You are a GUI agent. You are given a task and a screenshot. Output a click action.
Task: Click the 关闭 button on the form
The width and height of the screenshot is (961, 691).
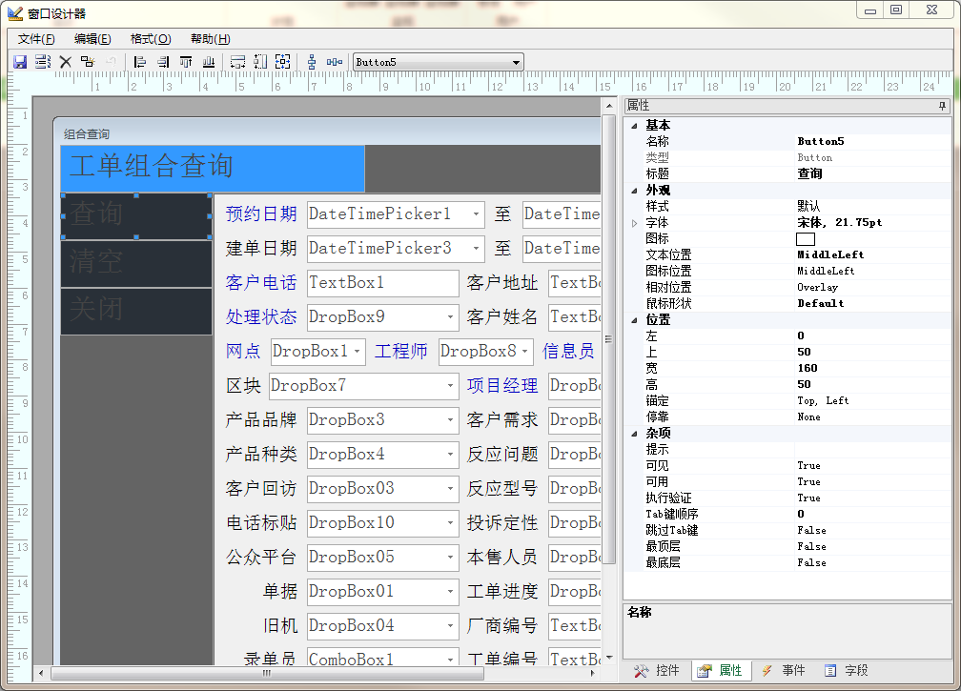click(136, 312)
